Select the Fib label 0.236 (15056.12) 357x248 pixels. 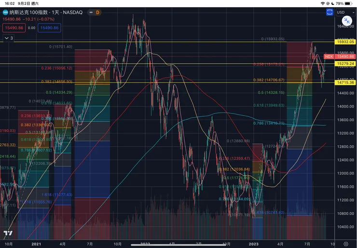57,68
